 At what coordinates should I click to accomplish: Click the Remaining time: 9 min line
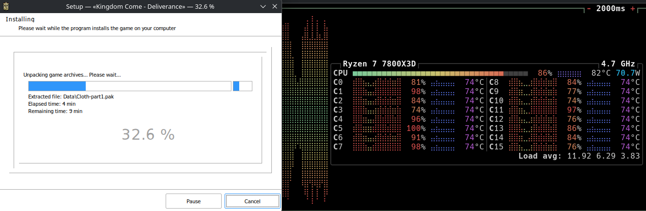56,111
